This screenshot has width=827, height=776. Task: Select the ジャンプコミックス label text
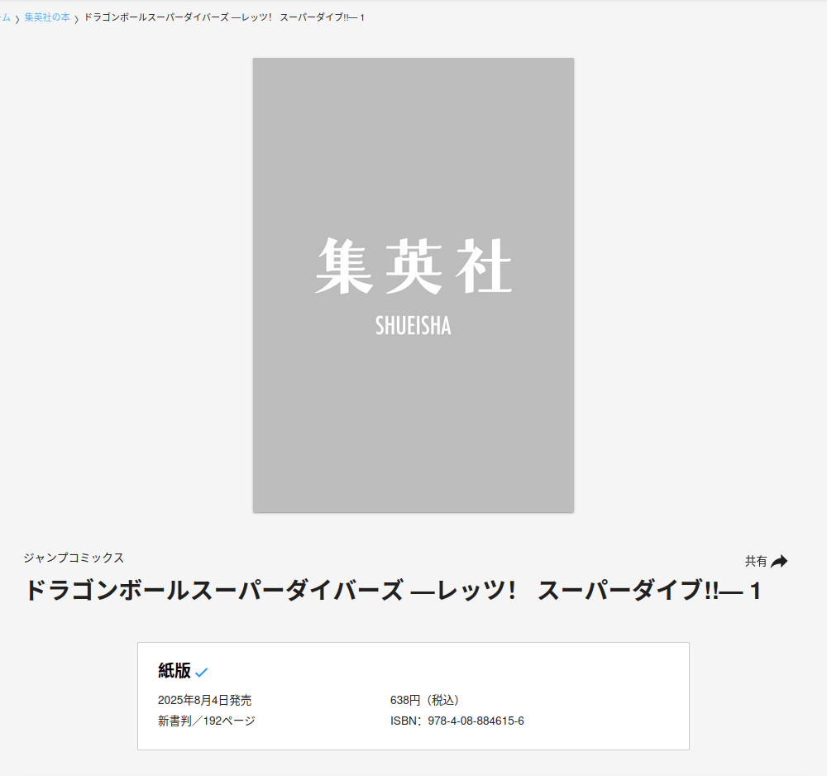pyautogui.click(x=74, y=558)
